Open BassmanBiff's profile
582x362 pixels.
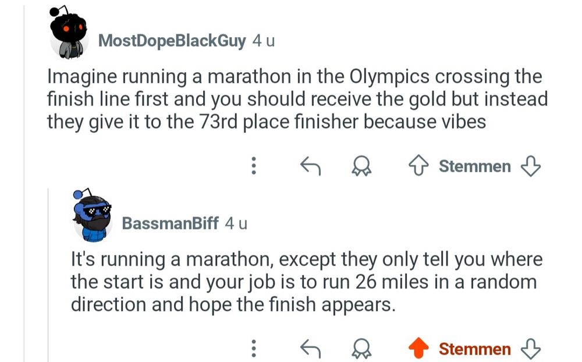[171, 223]
